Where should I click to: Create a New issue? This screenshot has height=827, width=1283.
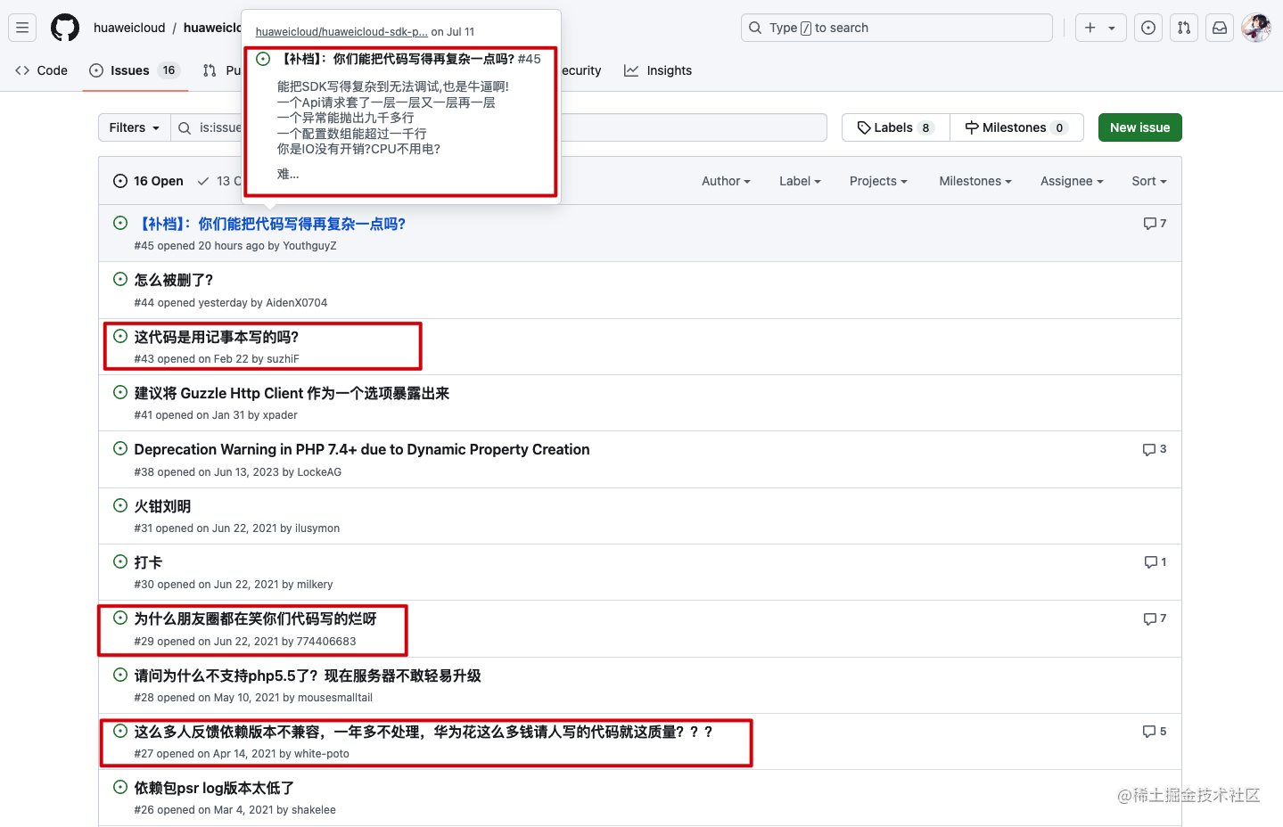click(1139, 127)
